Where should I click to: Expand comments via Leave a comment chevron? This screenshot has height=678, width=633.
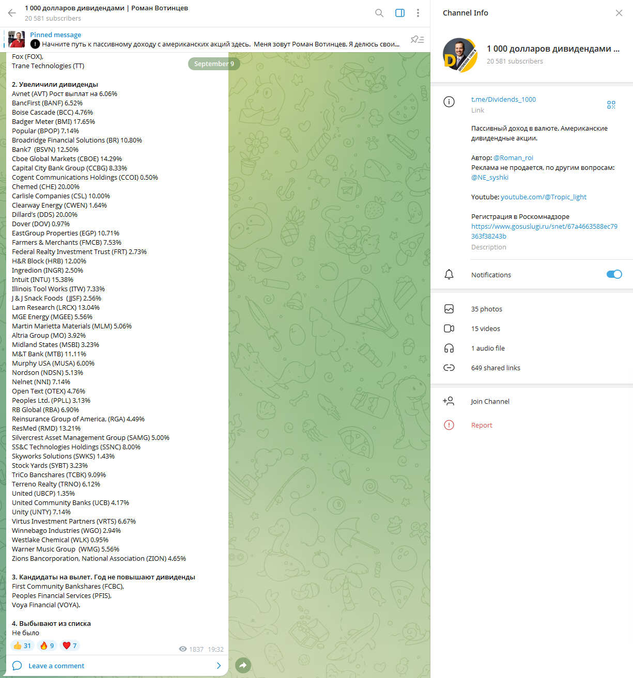coord(219,666)
